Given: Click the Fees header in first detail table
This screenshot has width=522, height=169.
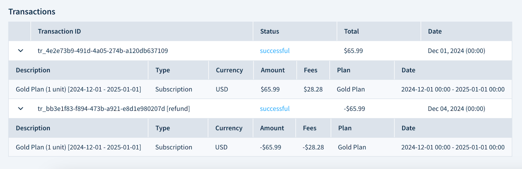Looking at the screenshot, I should point(311,70).
